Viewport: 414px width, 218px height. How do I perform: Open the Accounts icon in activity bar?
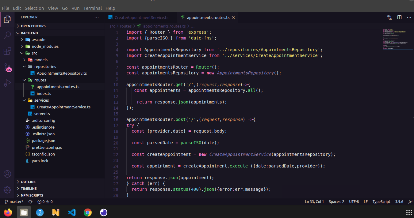point(7,174)
